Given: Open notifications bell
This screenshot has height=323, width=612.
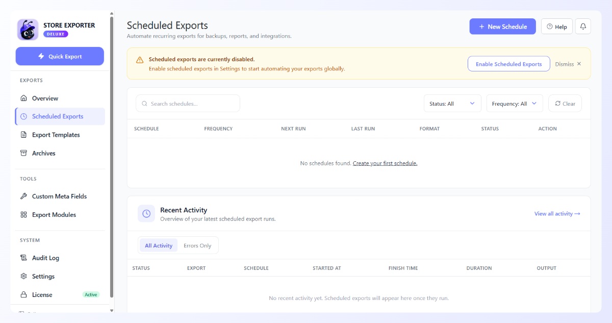Looking at the screenshot, I should [583, 27].
